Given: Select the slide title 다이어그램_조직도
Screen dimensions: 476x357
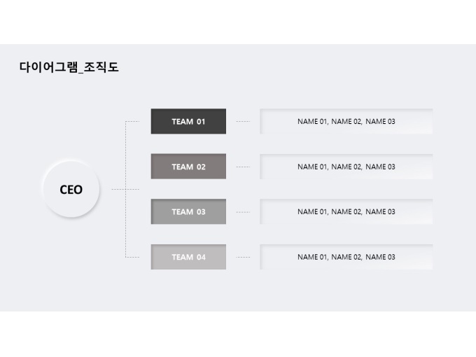Looking at the screenshot, I should tap(69, 67).
